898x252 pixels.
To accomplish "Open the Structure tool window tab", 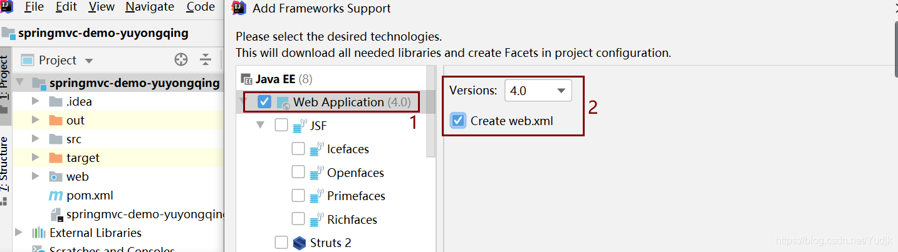I will [x=5, y=163].
